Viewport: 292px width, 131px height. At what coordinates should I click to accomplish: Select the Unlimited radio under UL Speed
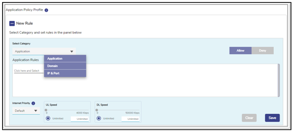point(48,119)
